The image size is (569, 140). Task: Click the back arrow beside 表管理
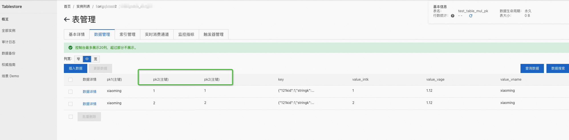click(x=67, y=19)
